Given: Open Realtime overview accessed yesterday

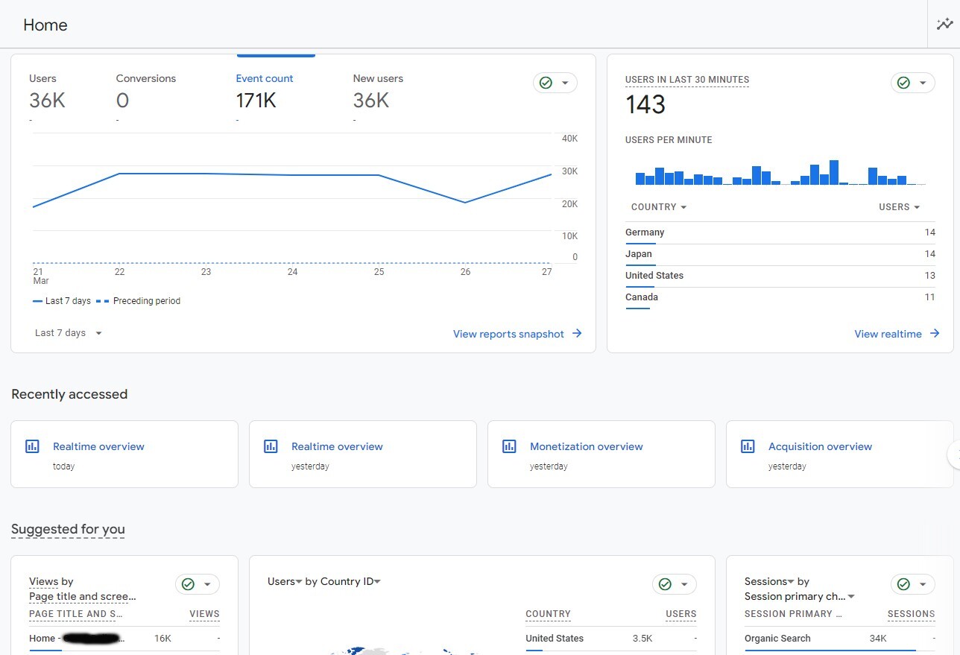Looking at the screenshot, I should pos(363,455).
